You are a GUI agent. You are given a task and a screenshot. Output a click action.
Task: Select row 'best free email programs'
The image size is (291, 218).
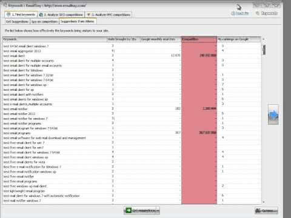click(132, 182)
